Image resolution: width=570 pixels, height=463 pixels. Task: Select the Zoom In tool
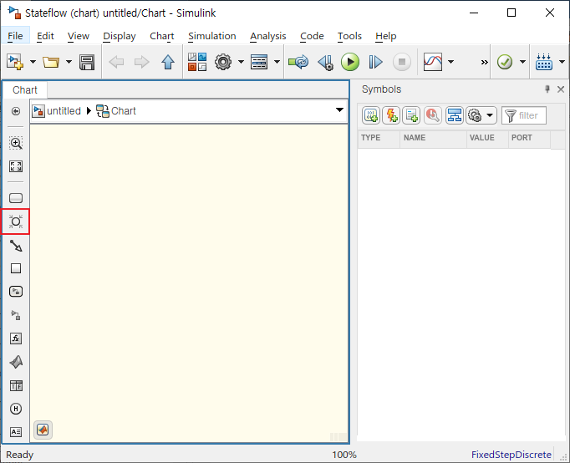coord(16,143)
